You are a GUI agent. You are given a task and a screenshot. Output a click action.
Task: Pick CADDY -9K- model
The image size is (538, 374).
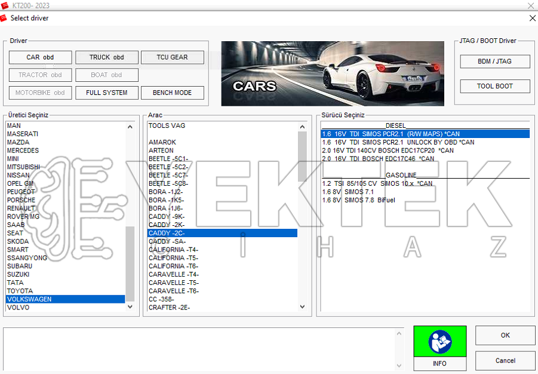[x=222, y=216]
